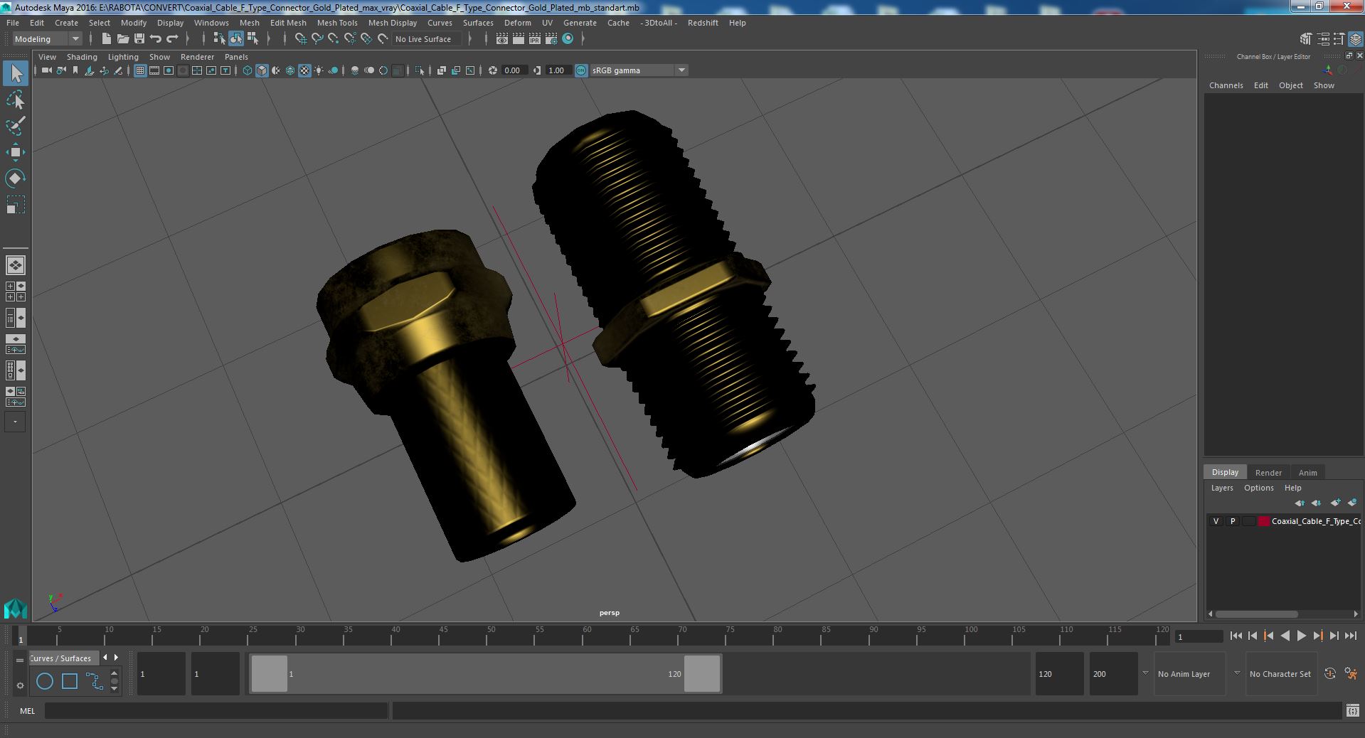Screen dimensions: 1365x738
Task: Switch to single perspective view layout
Action: 15,265
